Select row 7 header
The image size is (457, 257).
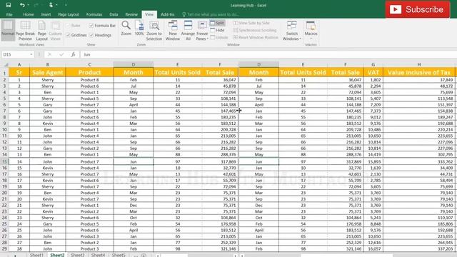(x=4, y=111)
